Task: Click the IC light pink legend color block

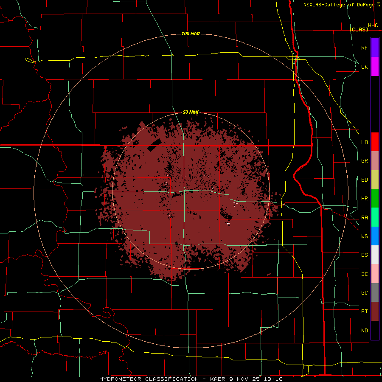Action: click(x=375, y=274)
